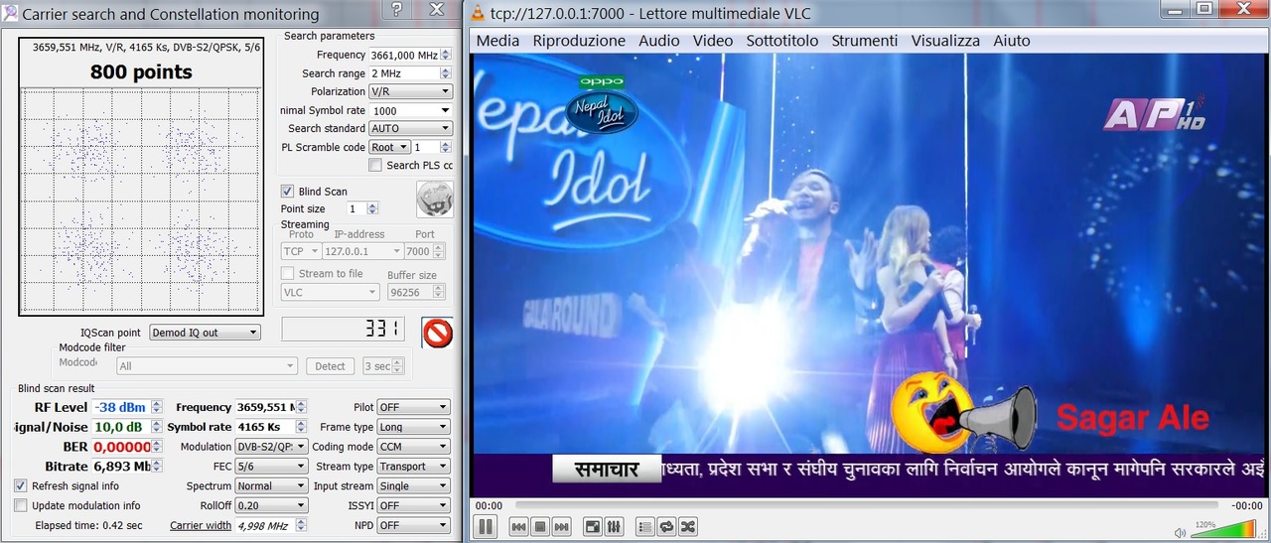Open the Polarization V/R dropdown

[x=410, y=91]
